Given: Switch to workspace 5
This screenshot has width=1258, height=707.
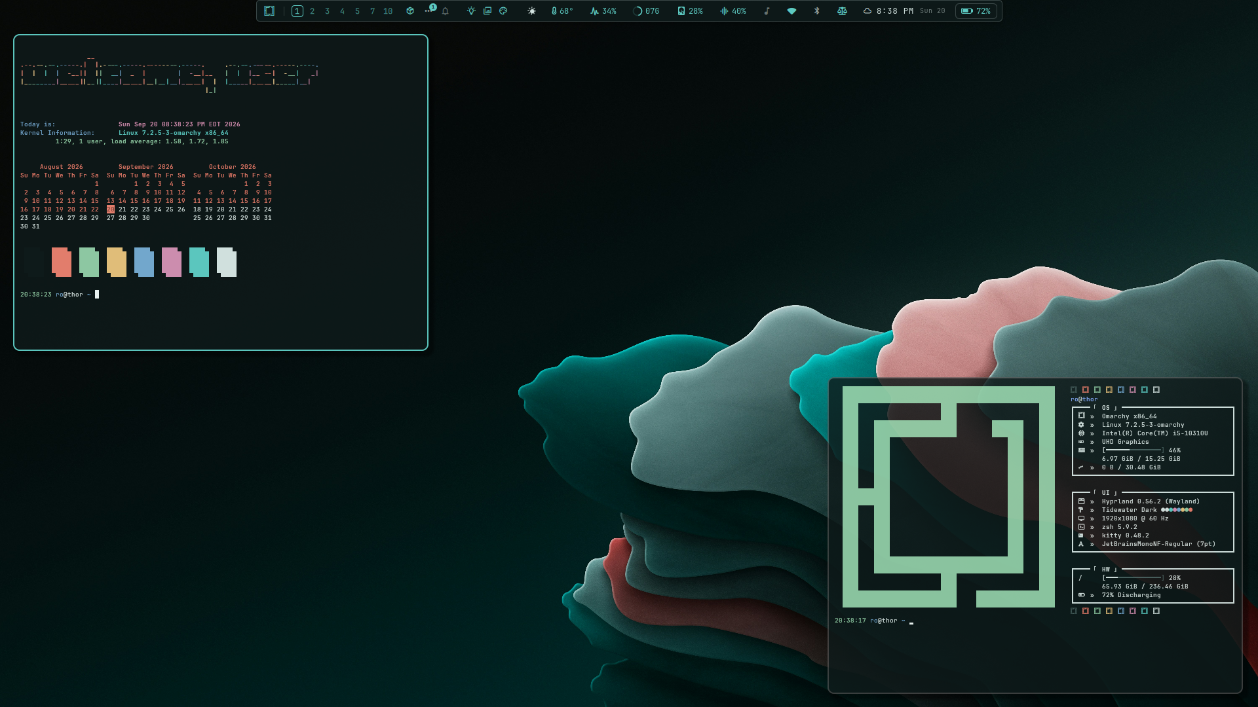Looking at the screenshot, I should (358, 11).
